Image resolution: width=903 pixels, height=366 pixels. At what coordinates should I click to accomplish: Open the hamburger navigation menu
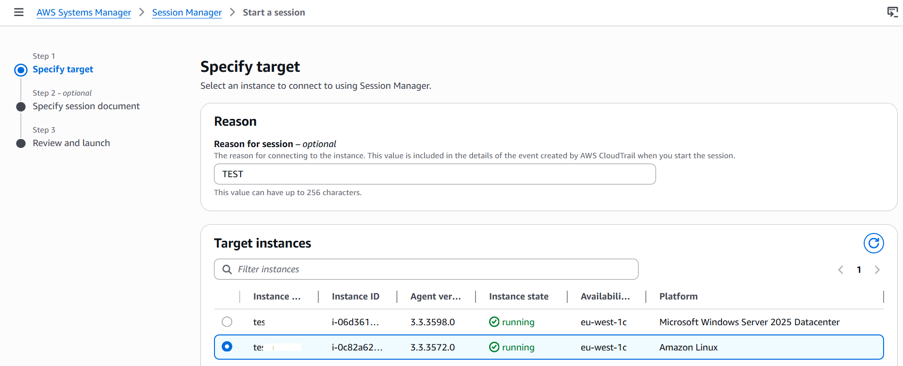(19, 12)
